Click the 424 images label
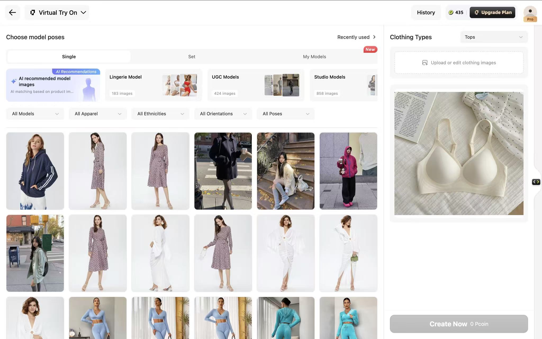542x339 pixels. point(225,93)
